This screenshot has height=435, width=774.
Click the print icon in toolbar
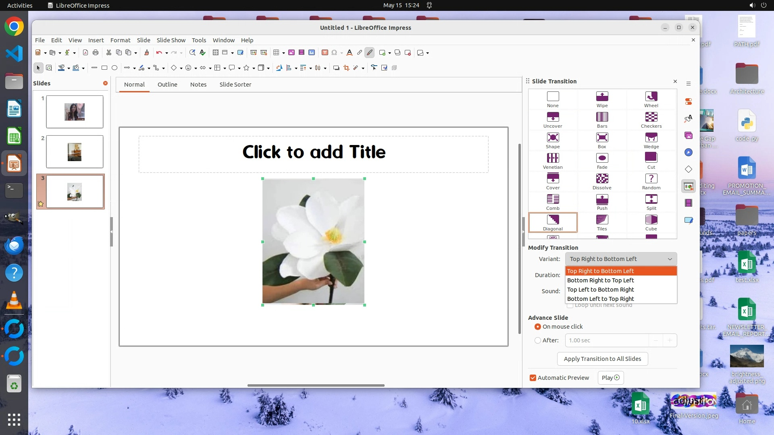point(96,53)
